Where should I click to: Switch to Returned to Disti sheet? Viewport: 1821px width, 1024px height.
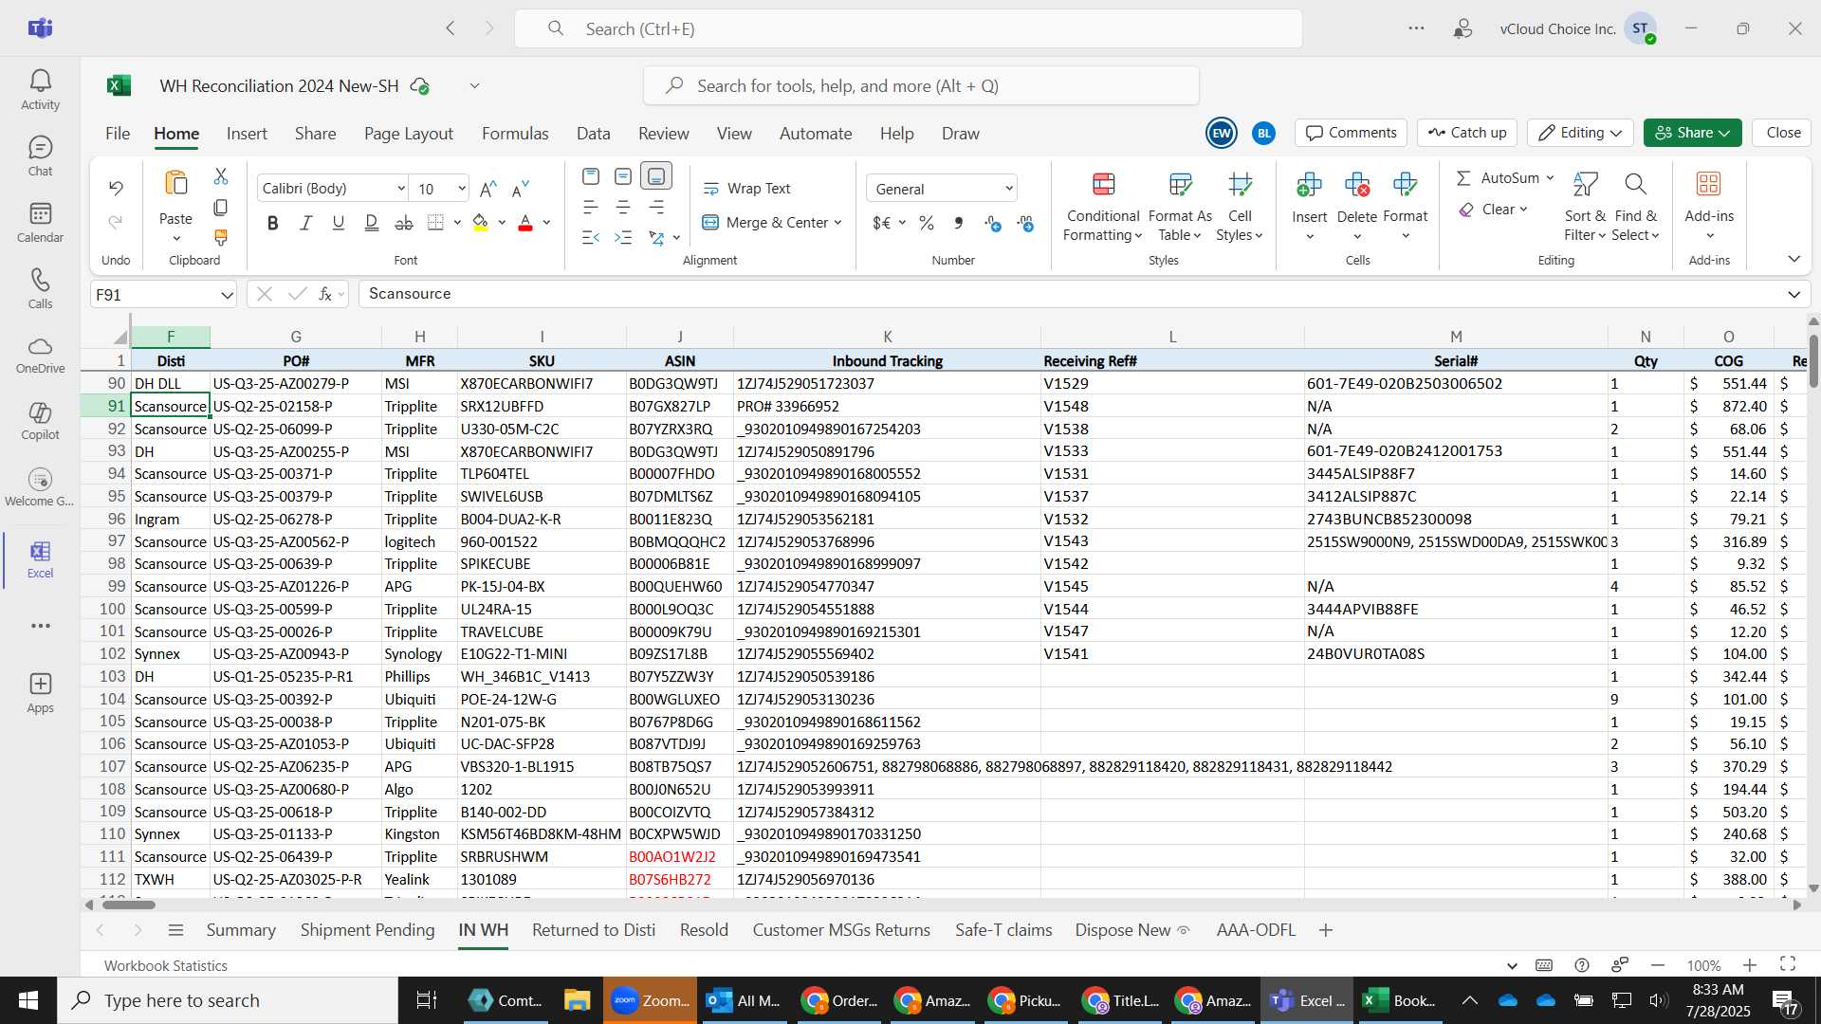click(594, 930)
